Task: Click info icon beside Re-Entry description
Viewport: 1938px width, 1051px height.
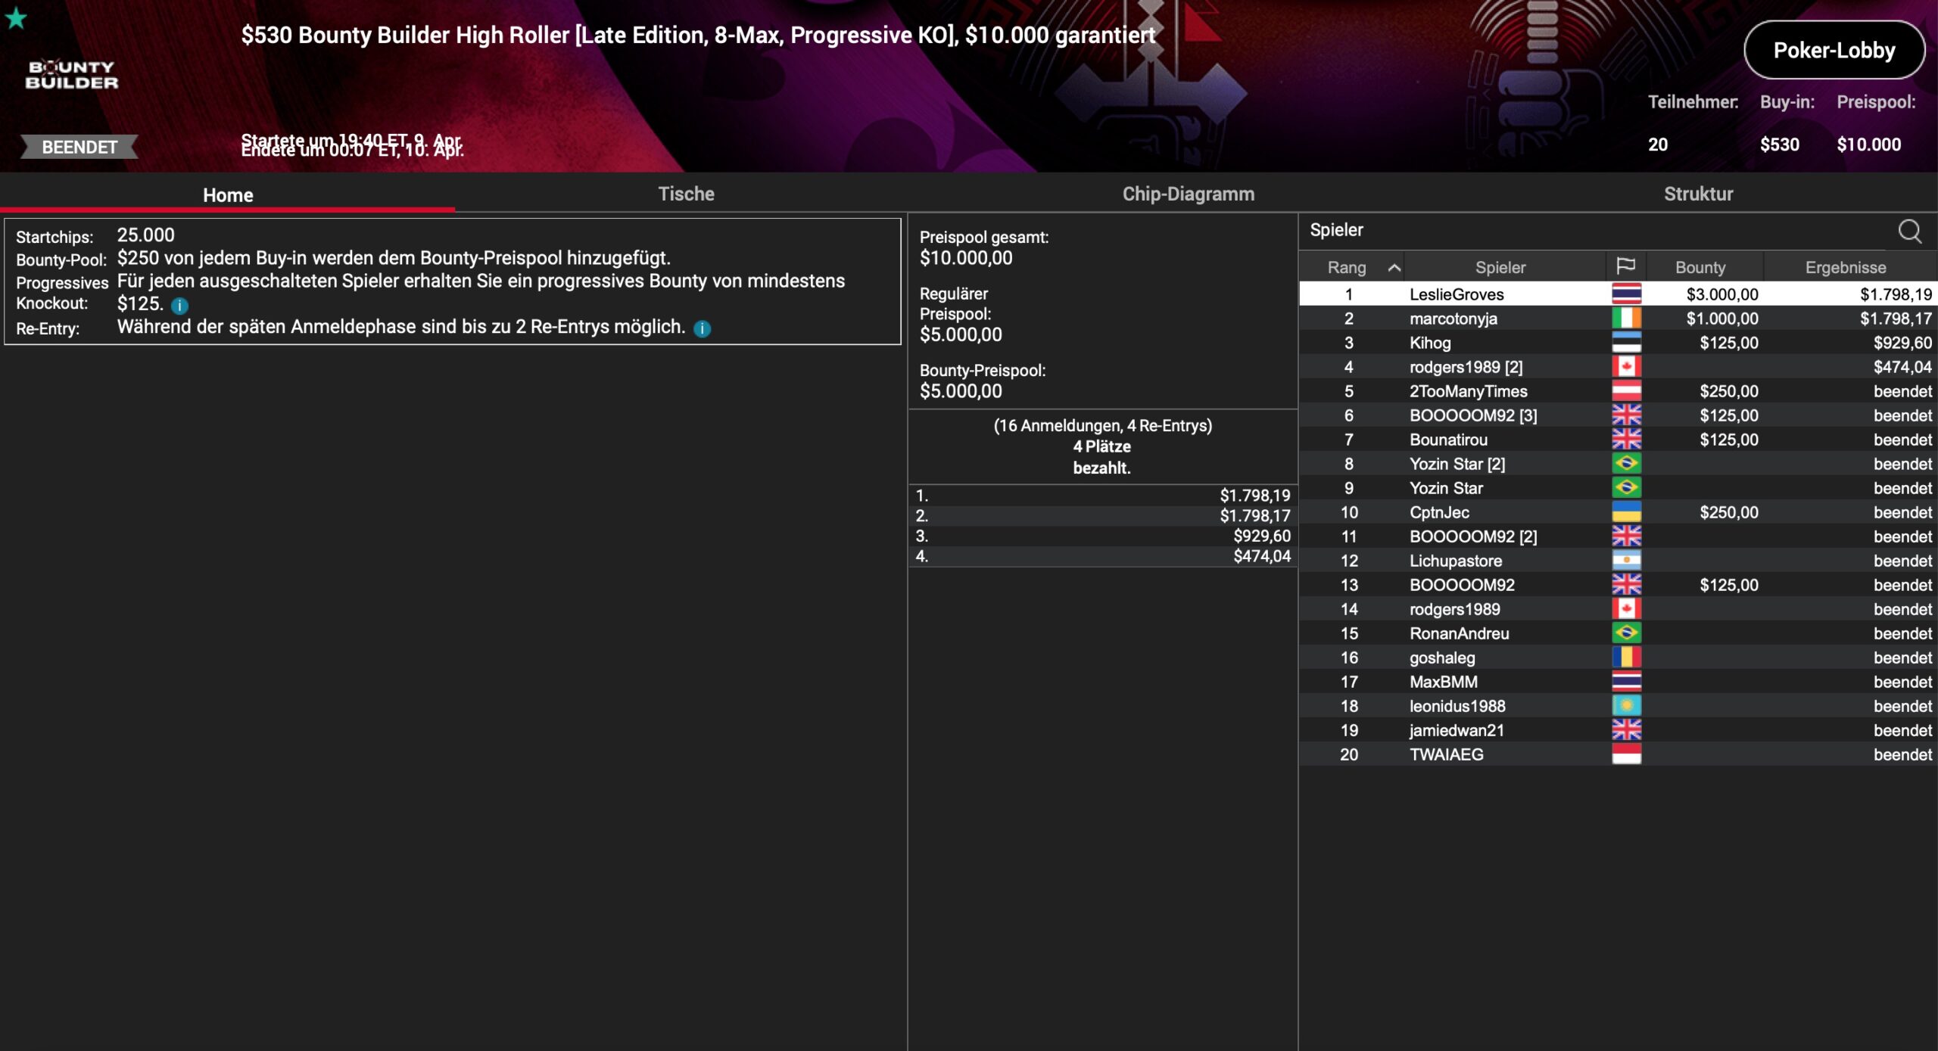Action: point(702,328)
